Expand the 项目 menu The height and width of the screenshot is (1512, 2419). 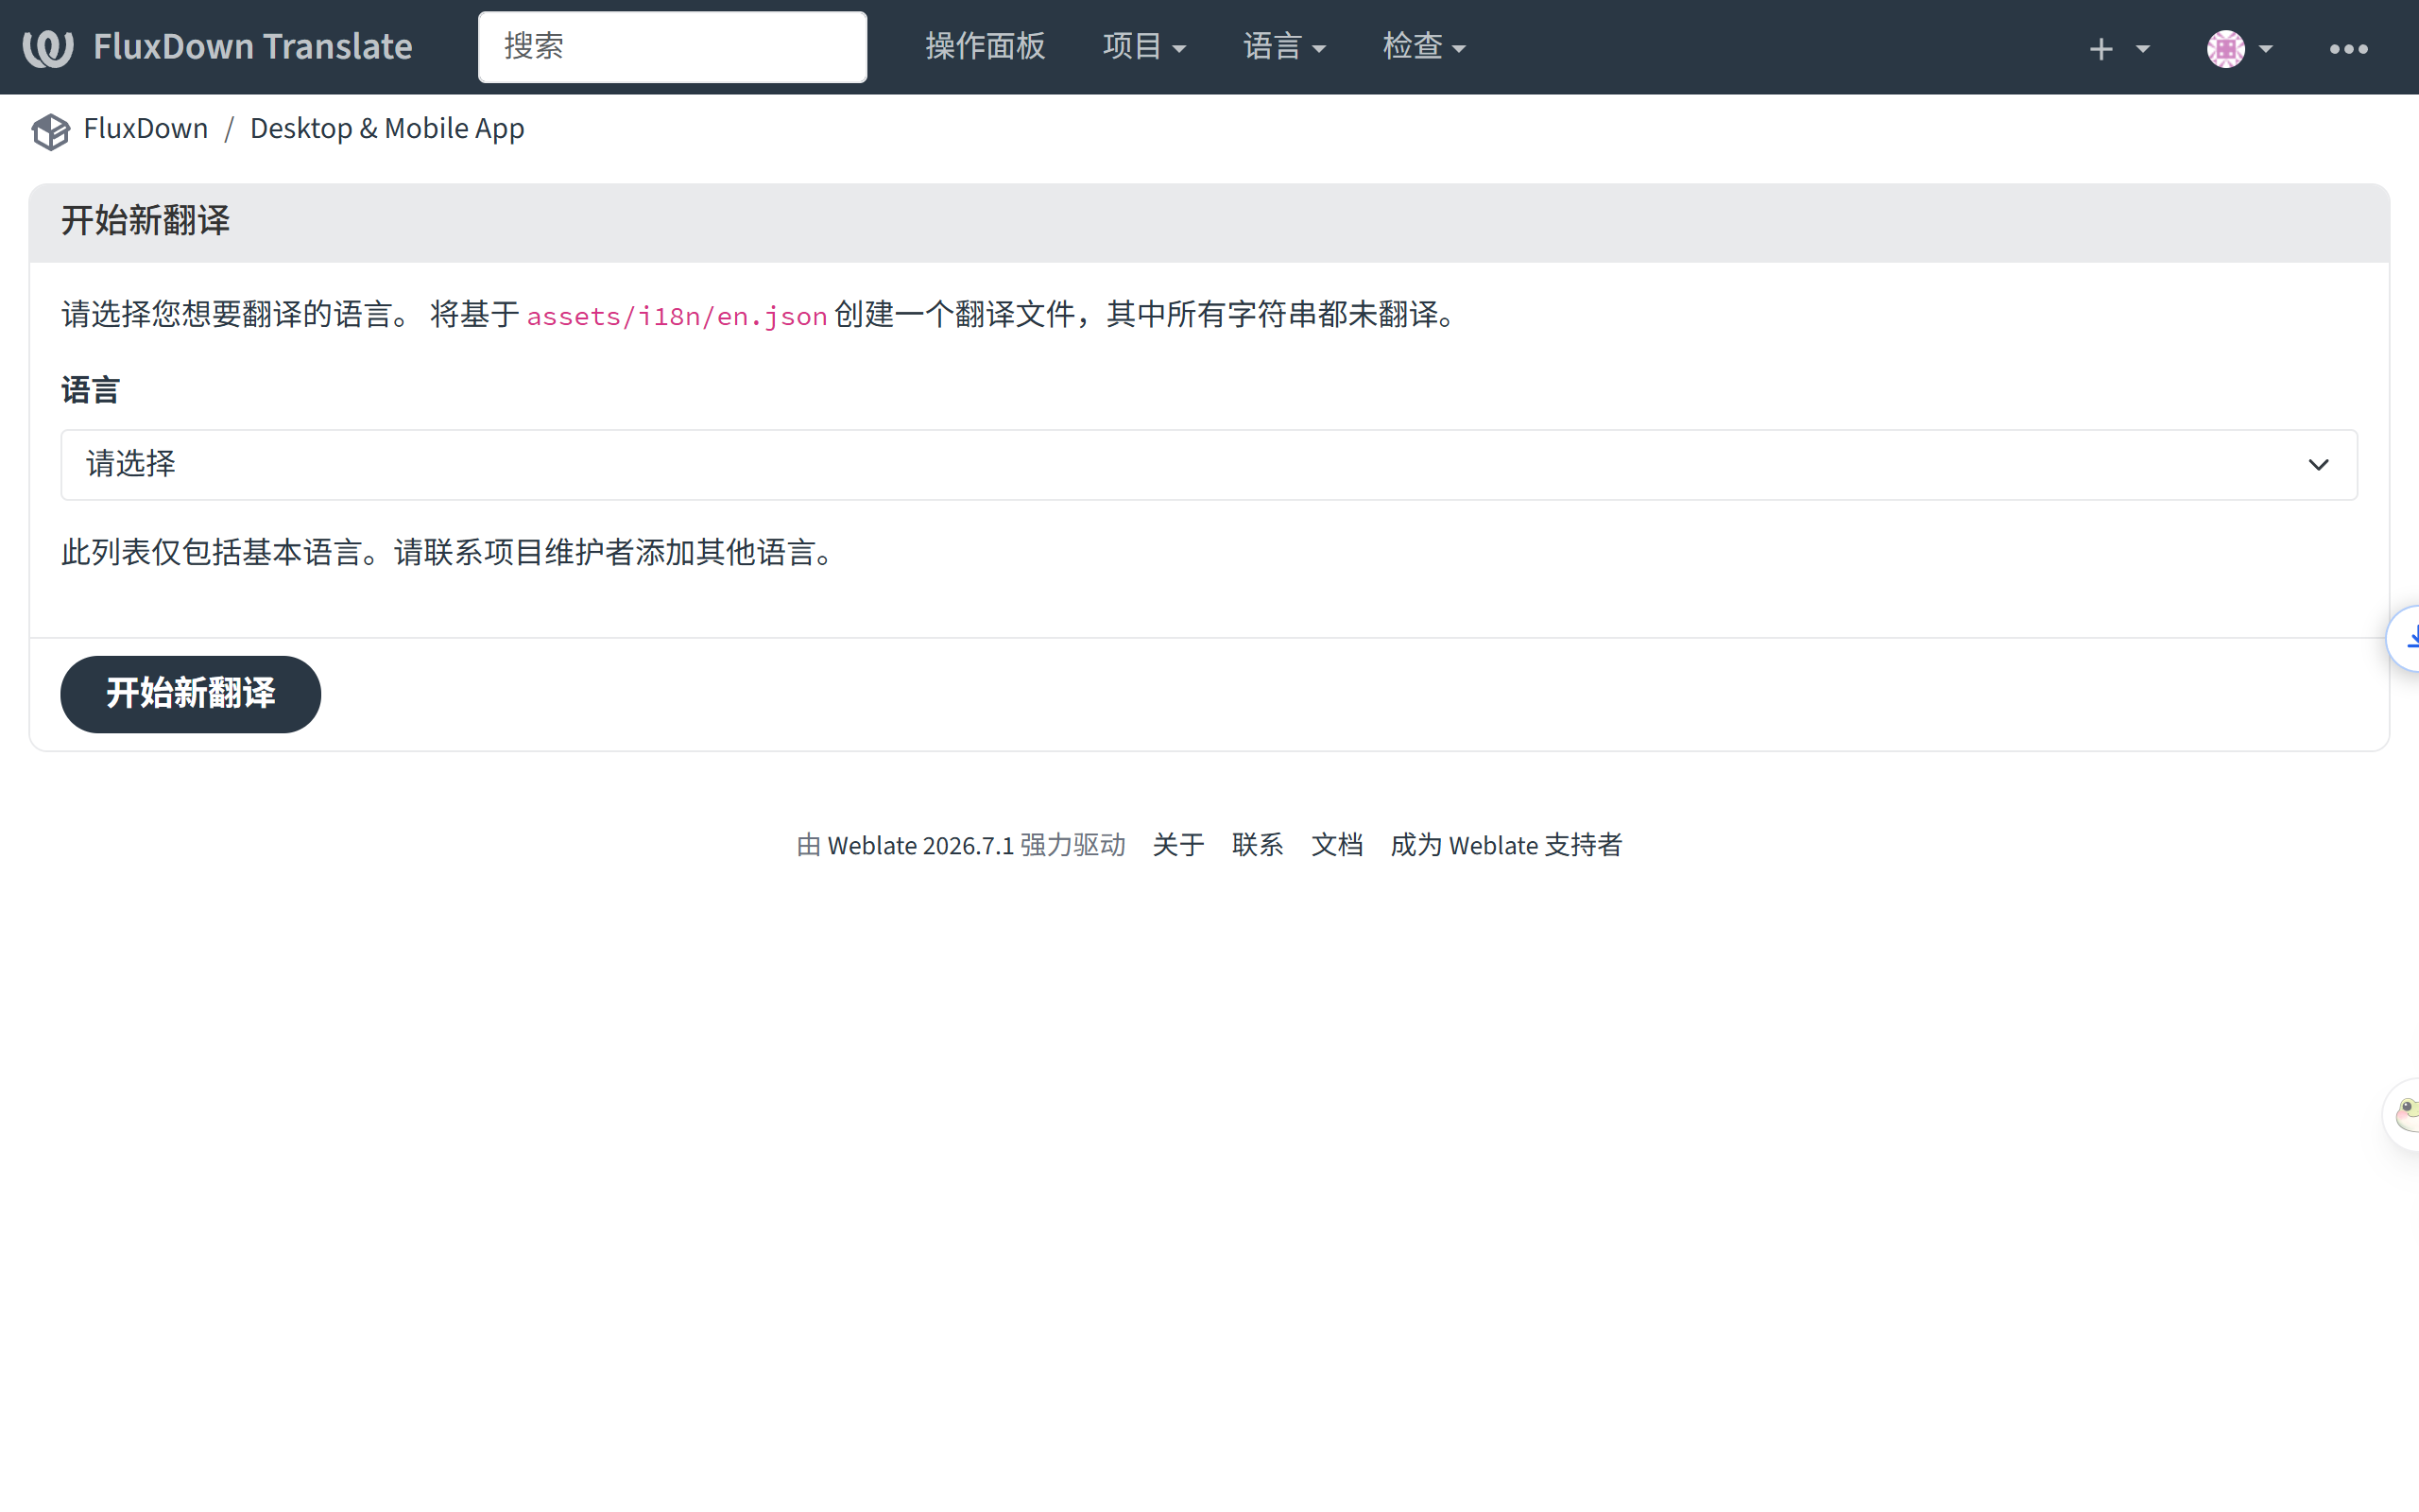1143,47
